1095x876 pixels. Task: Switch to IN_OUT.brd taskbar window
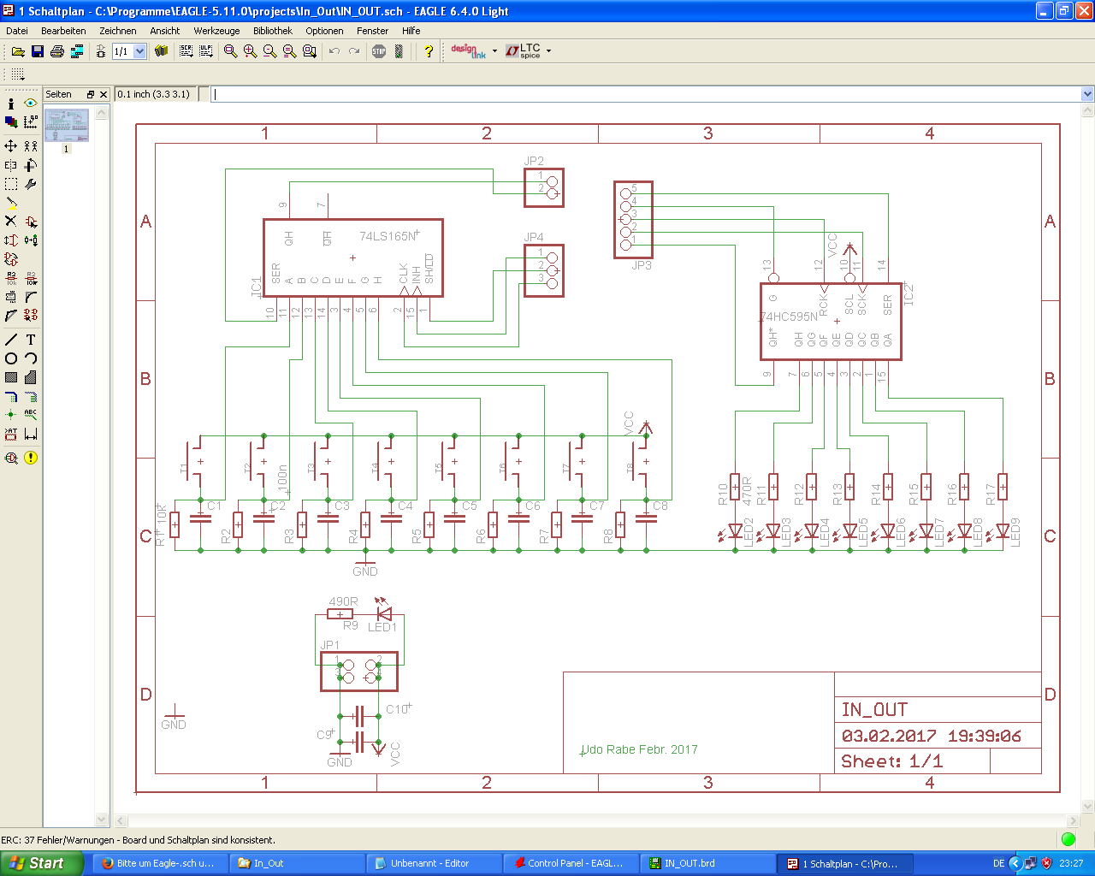tap(707, 863)
